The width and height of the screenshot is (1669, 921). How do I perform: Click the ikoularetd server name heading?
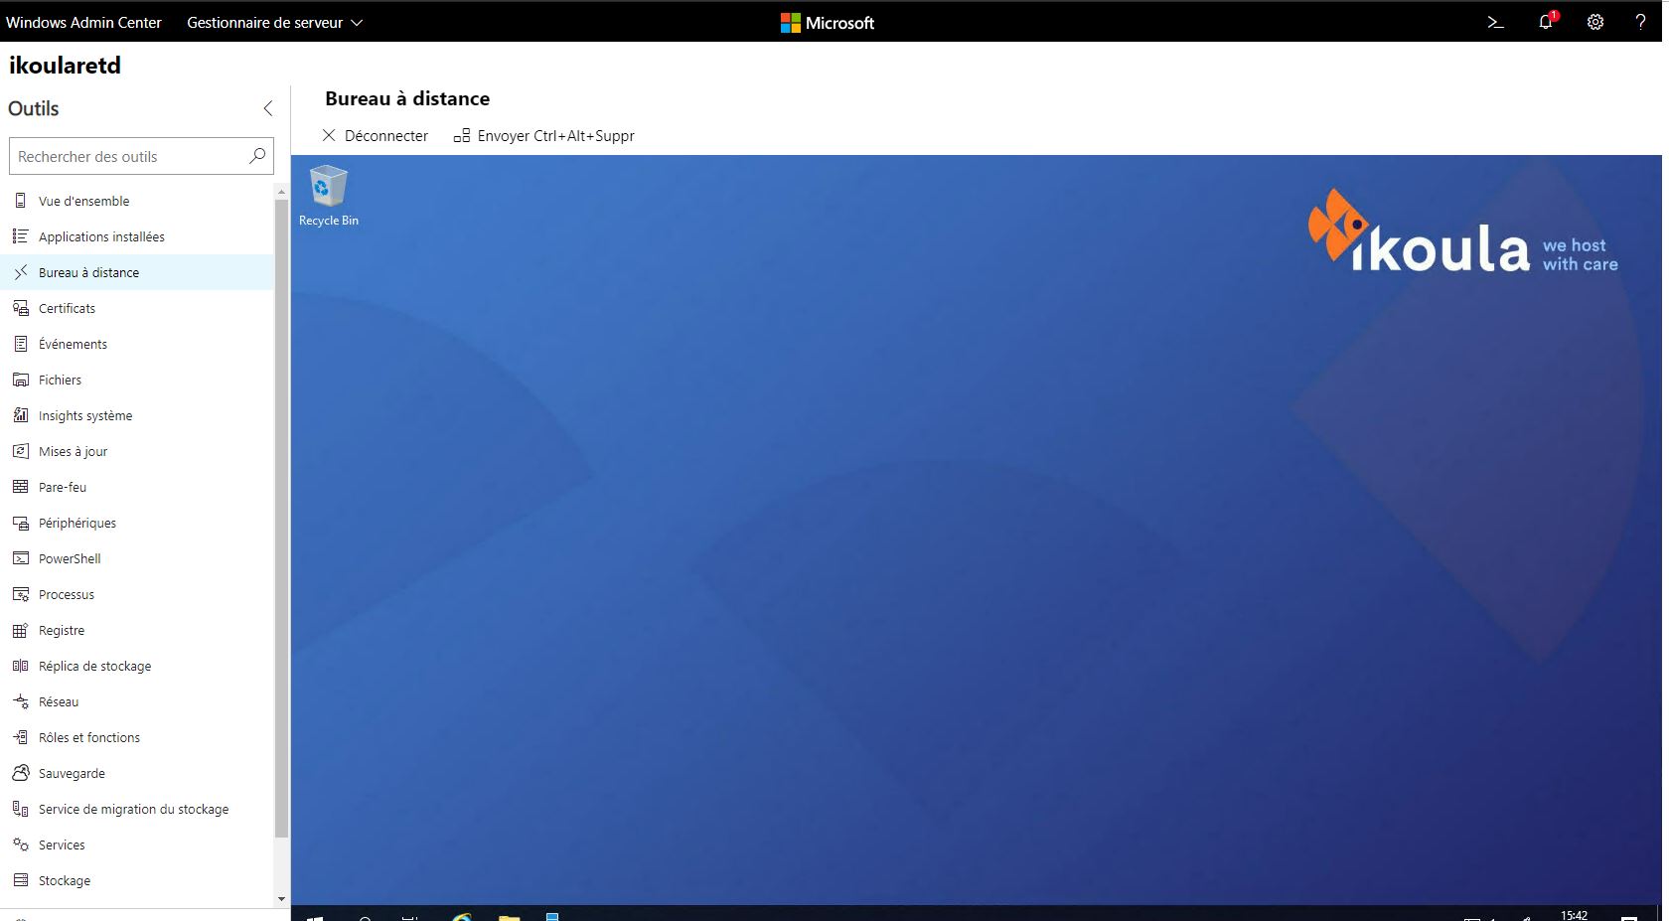pos(65,66)
